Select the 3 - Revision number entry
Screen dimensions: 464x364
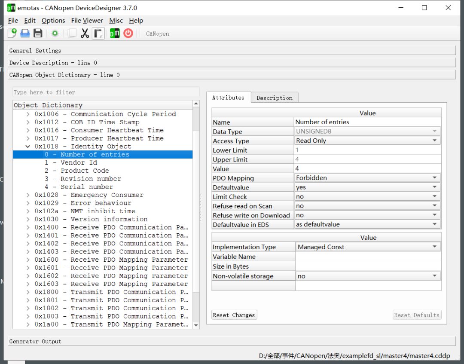pyautogui.click(x=83, y=179)
